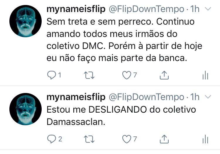220x154 pixels.
Task: Reply to the Damassaclan tweet
Action: click(x=52, y=139)
